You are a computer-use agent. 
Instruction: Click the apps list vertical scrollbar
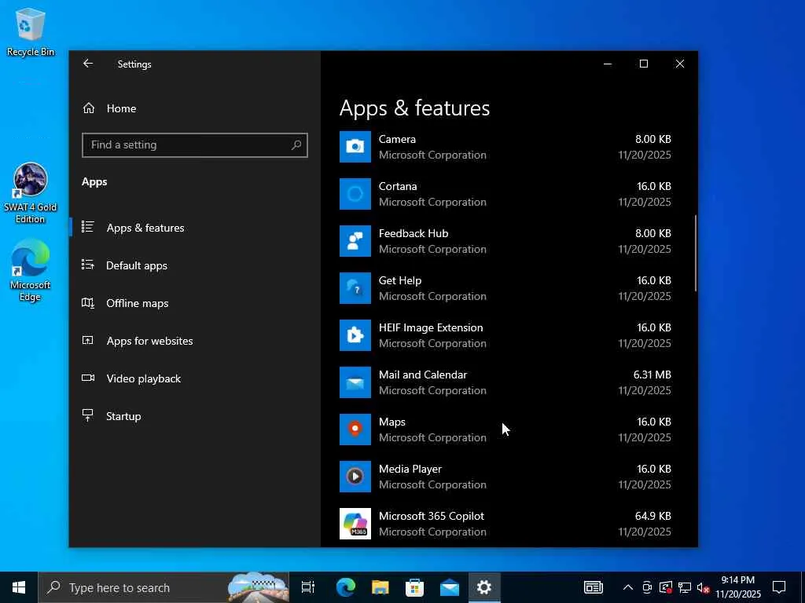click(696, 254)
